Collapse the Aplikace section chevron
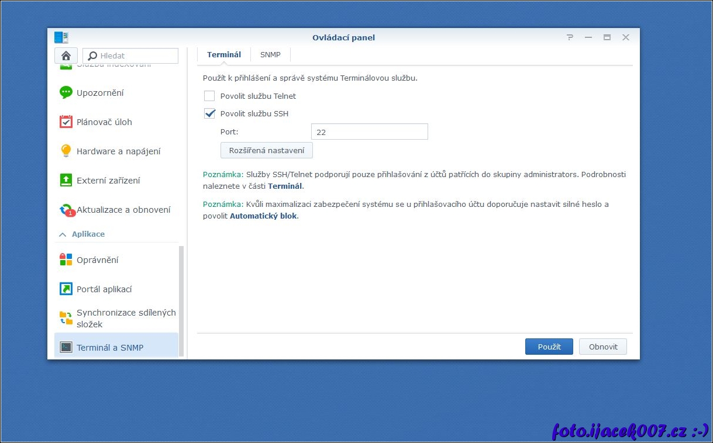Image resolution: width=713 pixels, height=443 pixels. 63,234
